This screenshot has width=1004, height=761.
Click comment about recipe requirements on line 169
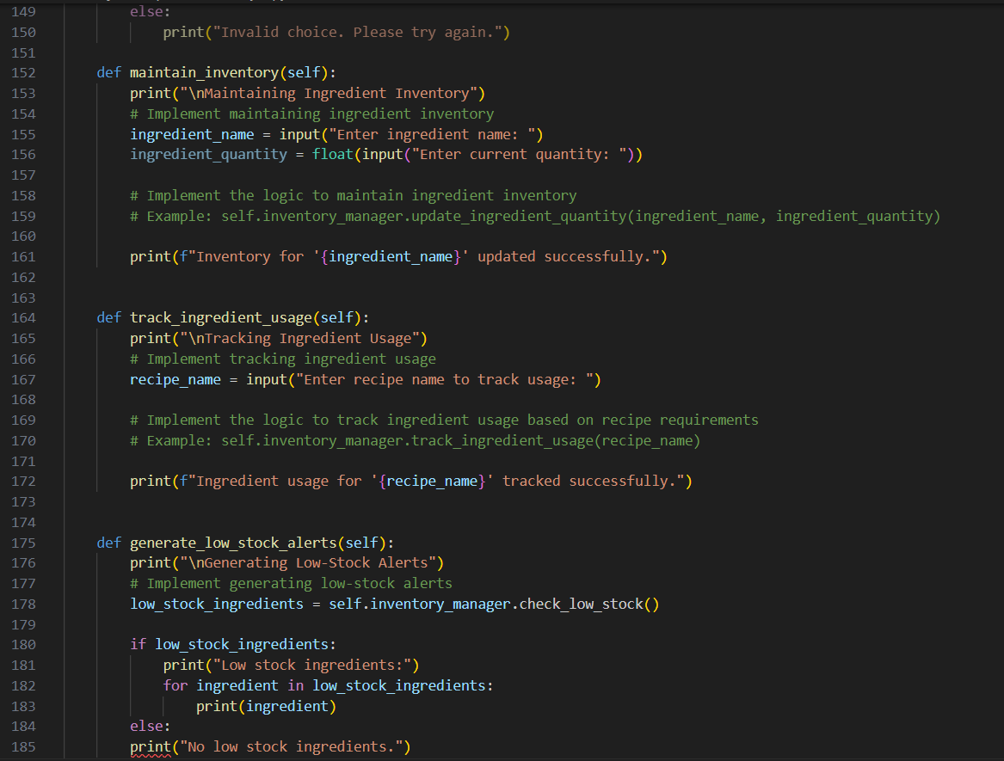tap(445, 420)
